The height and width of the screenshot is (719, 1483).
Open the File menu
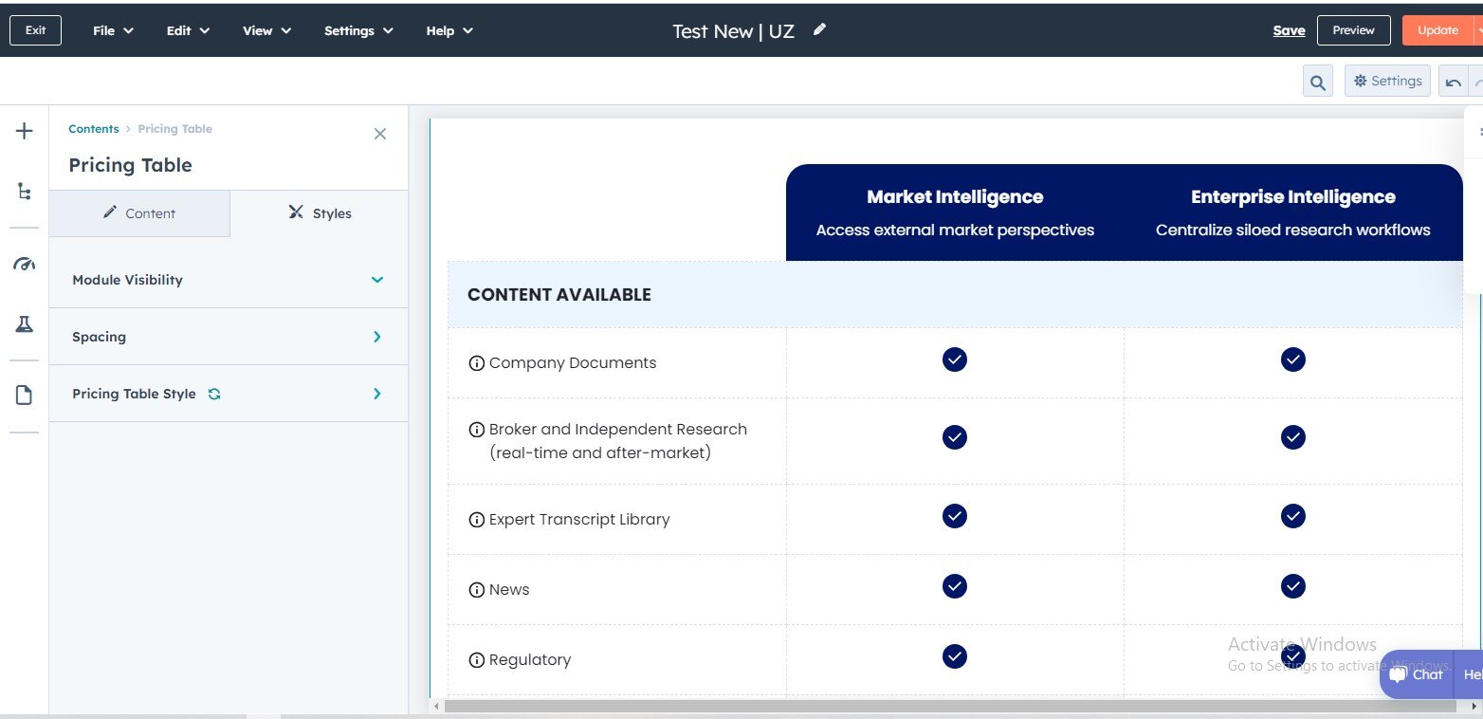coord(113,30)
